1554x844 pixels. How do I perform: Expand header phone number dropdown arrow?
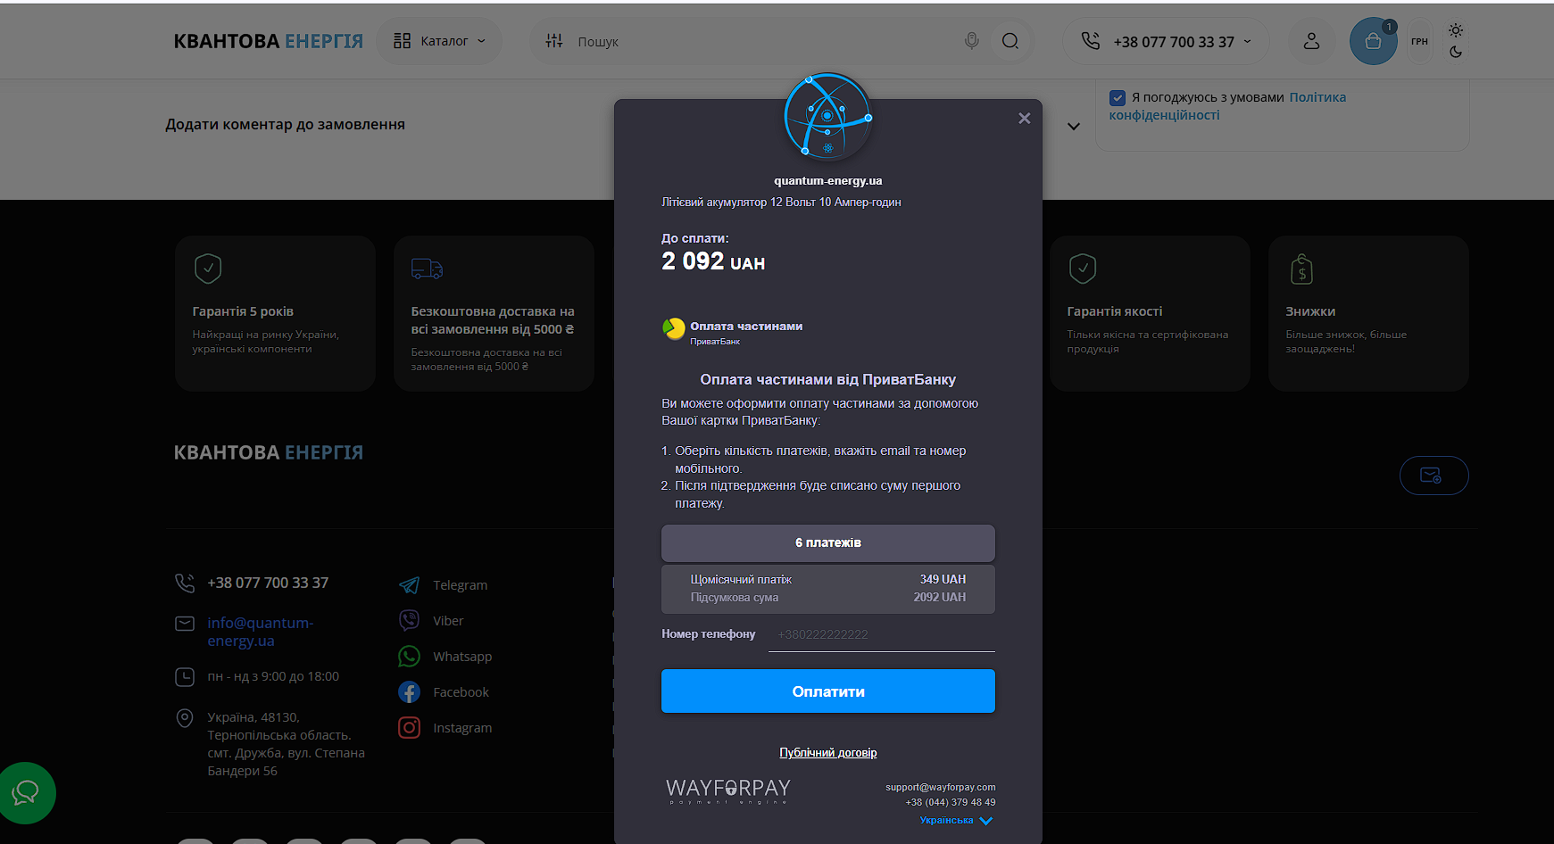coord(1248,41)
